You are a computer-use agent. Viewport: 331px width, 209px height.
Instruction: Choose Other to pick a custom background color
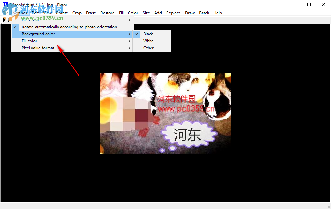148,48
